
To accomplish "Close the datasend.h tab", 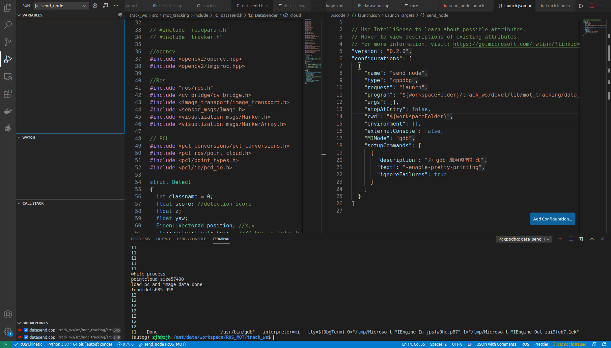I will tap(267, 6).
